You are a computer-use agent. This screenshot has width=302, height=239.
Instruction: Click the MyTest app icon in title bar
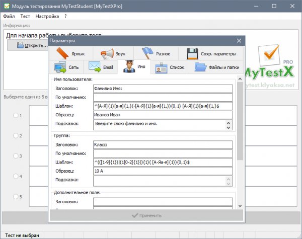click(x=7, y=6)
